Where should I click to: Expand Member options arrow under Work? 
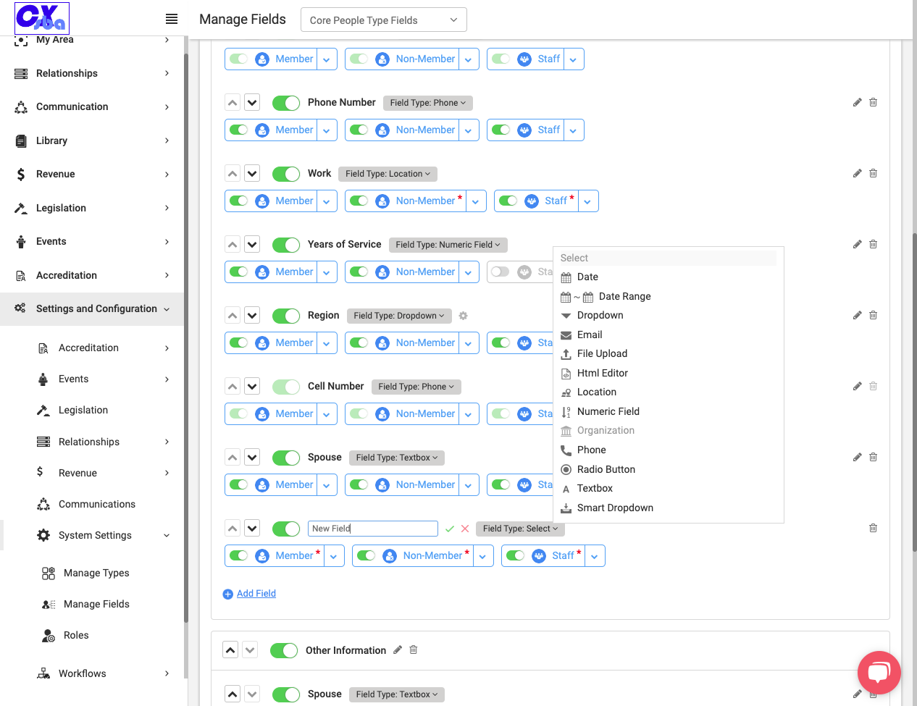(327, 201)
